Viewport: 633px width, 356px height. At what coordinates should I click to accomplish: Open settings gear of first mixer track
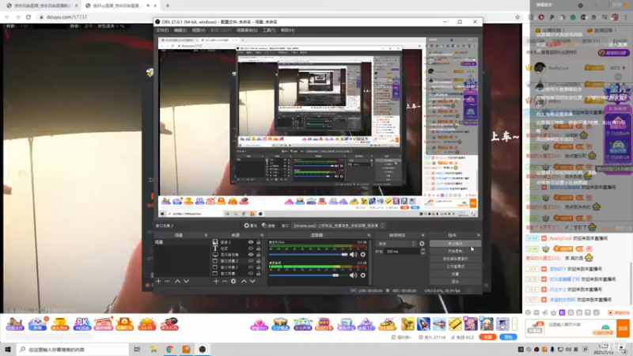click(x=363, y=255)
